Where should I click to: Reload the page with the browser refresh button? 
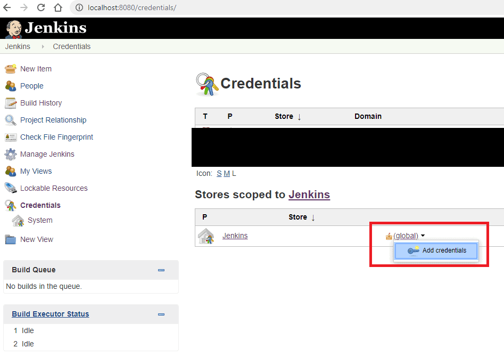[41, 8]
